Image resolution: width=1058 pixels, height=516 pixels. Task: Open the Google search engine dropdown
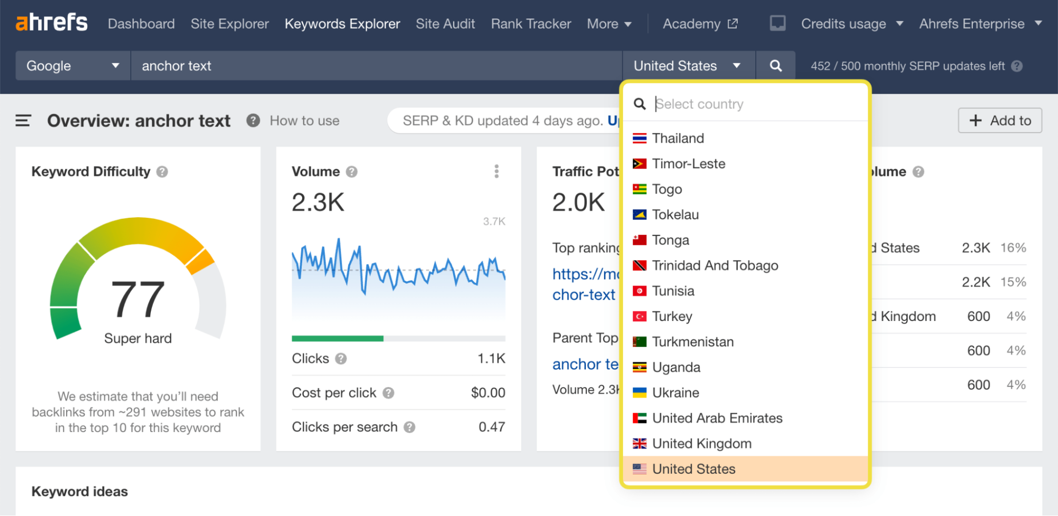[72, 65]
